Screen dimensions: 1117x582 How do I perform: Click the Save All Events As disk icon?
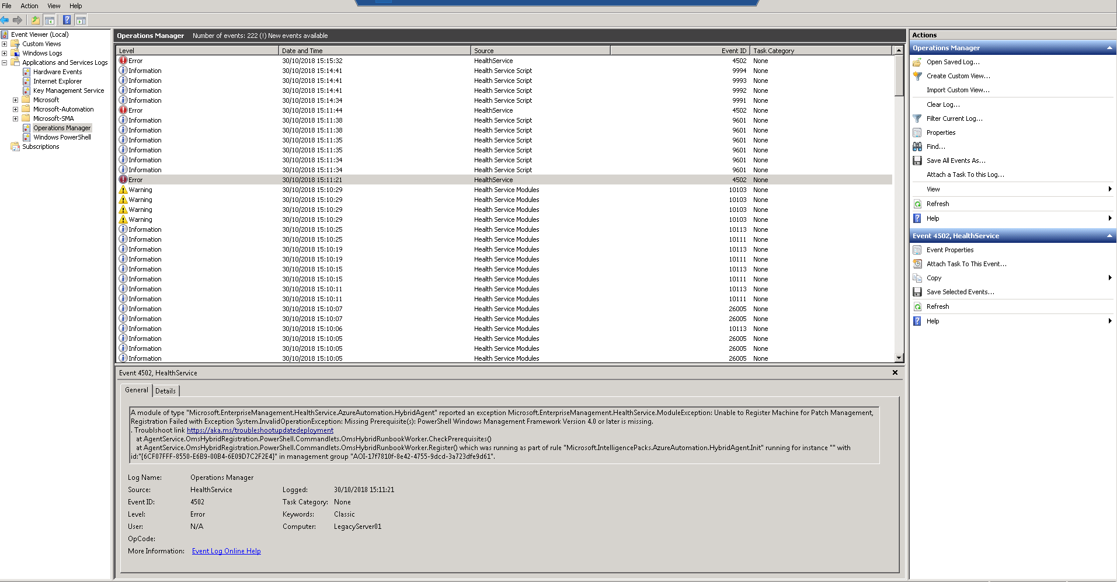coord(917,161)
